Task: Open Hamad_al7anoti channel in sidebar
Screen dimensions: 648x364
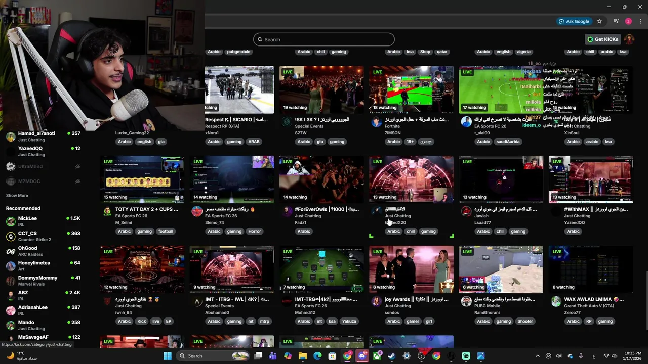Action: click(x=43, y=136)
